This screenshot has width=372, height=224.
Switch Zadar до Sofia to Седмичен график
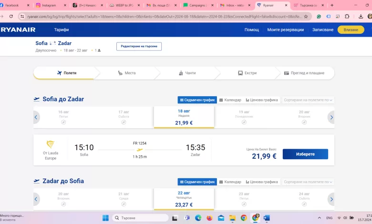pos(197,182)
